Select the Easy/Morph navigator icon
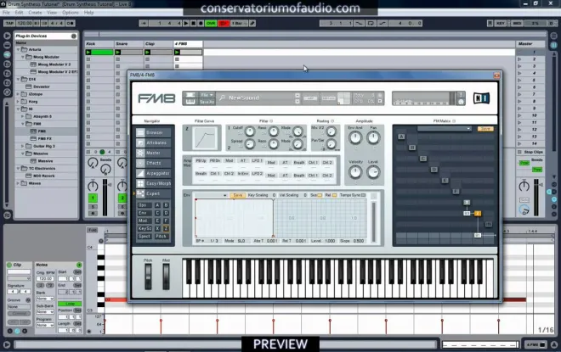 (x=140, y=183)
